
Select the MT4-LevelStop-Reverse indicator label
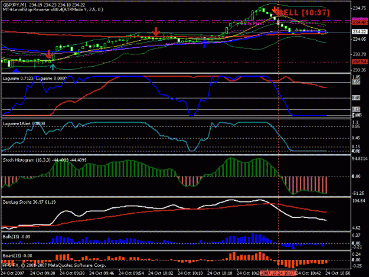(53, 9)
